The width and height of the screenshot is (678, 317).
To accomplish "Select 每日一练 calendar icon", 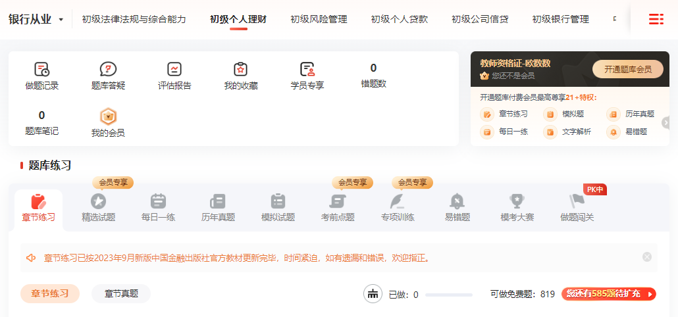I will tap(158, 201).
